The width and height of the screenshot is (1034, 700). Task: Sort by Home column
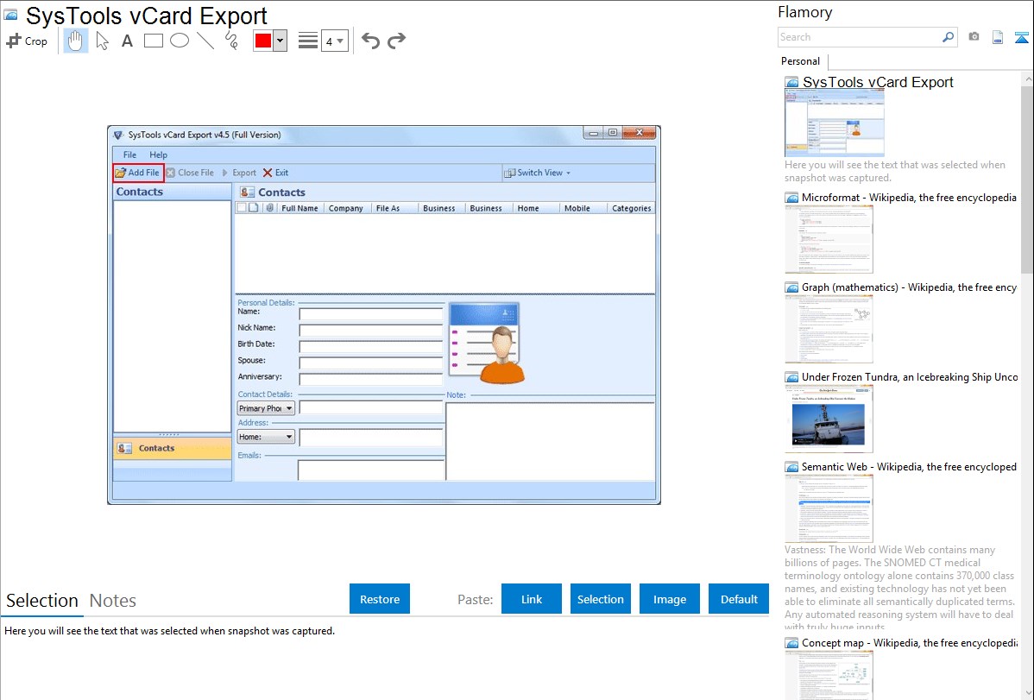[528, 208]
